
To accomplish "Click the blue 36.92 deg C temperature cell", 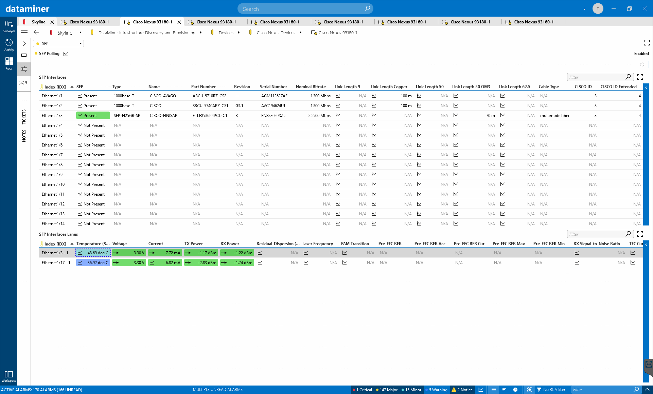I will (x=93, y=263).
